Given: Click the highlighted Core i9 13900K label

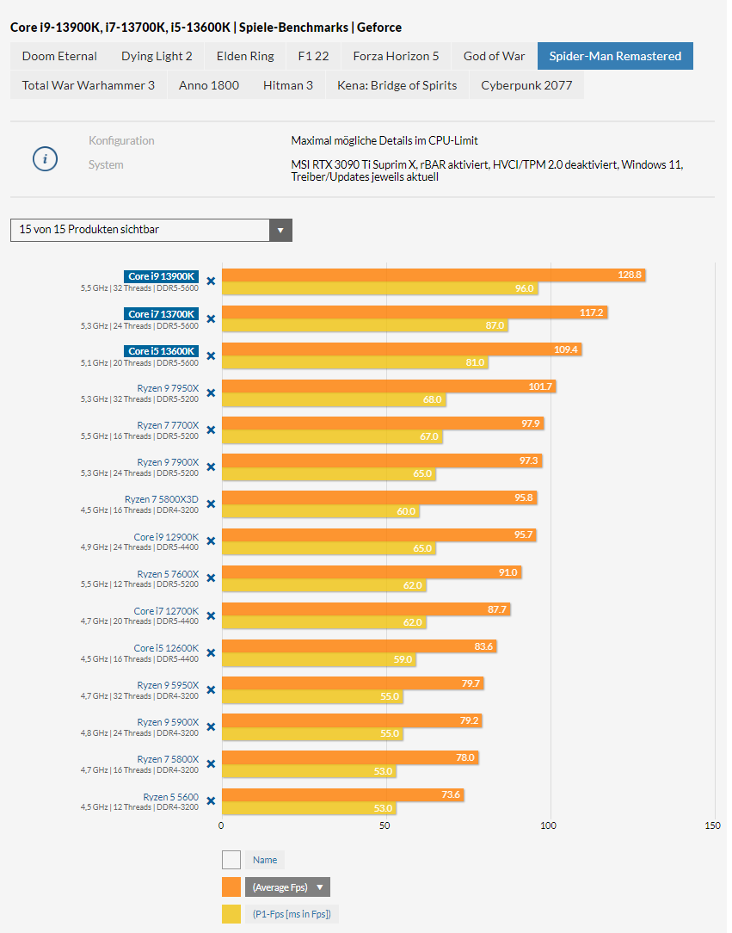Looking at the screenshot, I should (161, 276).
